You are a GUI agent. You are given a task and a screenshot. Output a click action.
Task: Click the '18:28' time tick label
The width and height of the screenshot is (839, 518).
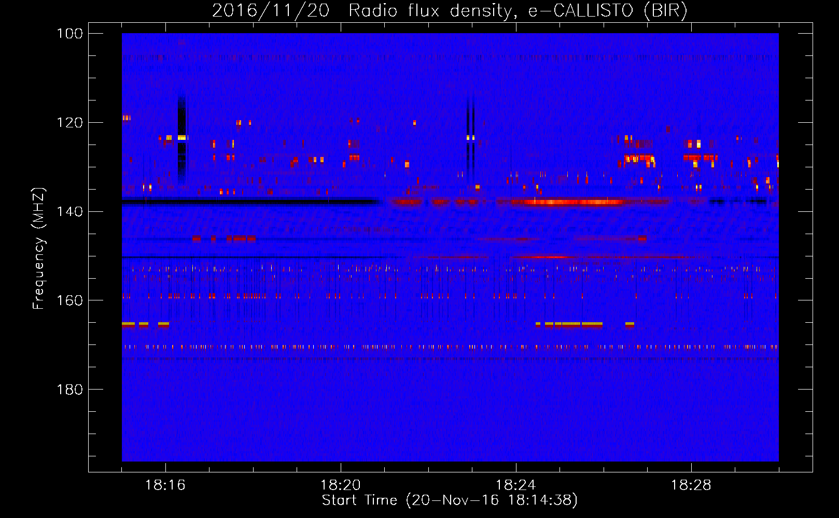(x=691, y=485)
